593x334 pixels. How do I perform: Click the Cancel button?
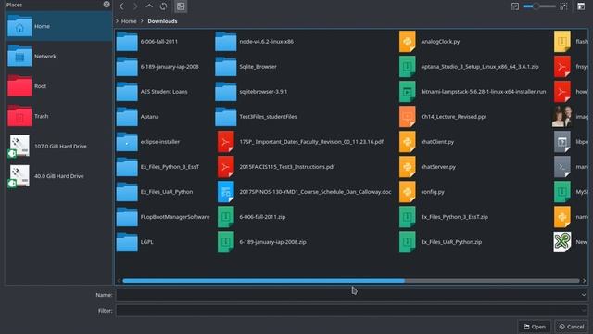coord(572,327)
